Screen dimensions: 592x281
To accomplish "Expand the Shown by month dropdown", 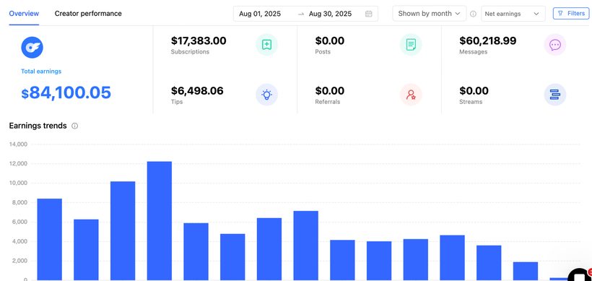I will (430, 14).
